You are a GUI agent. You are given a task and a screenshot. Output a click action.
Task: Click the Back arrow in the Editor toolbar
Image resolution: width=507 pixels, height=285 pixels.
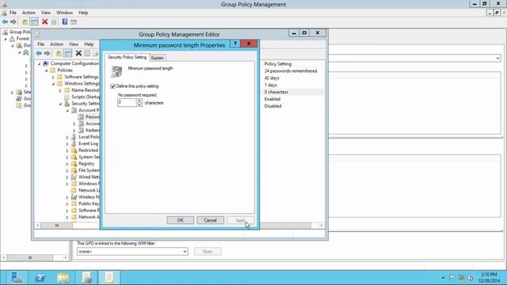[x=39, y=53]
